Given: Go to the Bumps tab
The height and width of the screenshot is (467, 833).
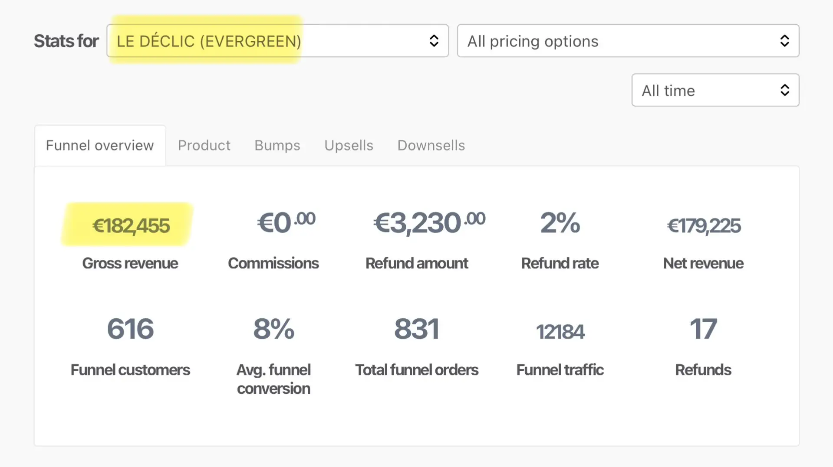Looking at the screenshot, I should point(277,145).
